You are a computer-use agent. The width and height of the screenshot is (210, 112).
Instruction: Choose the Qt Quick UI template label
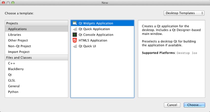point(87,46)
